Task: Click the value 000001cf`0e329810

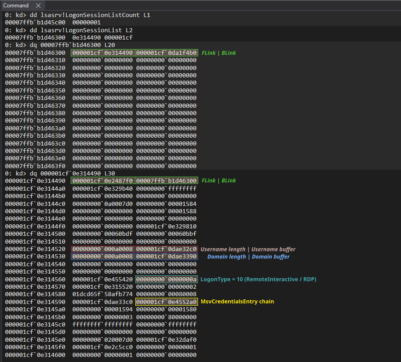Action: (166, 227)
